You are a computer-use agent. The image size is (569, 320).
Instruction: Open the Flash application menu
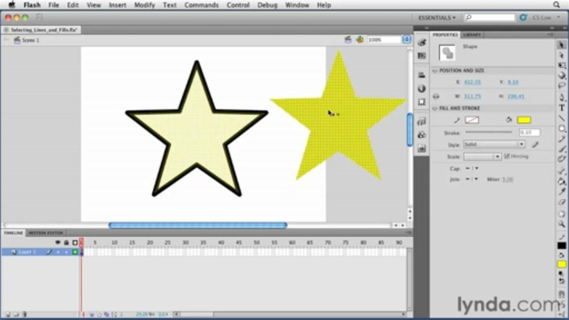click(32, 5)
